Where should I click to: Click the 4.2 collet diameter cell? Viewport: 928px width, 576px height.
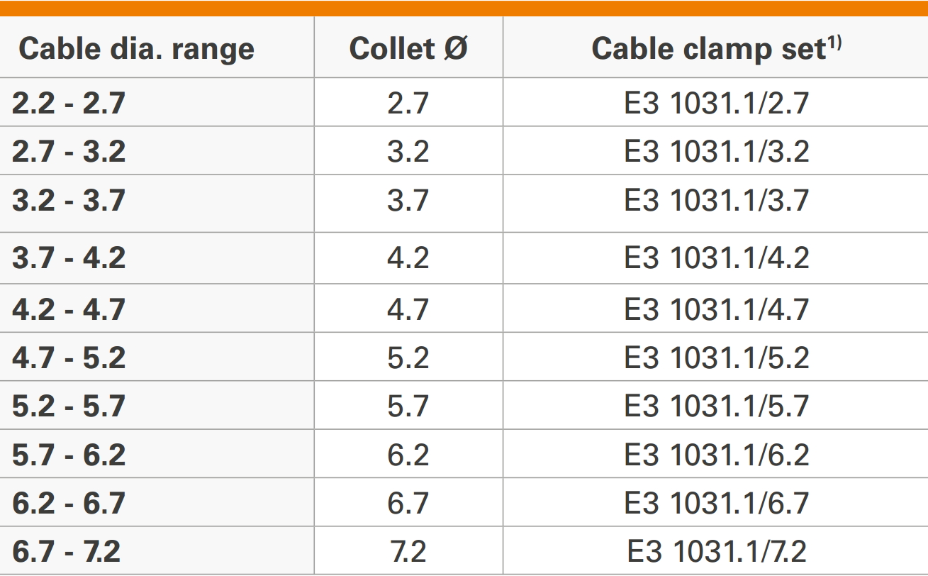click(x=408, y=257)
